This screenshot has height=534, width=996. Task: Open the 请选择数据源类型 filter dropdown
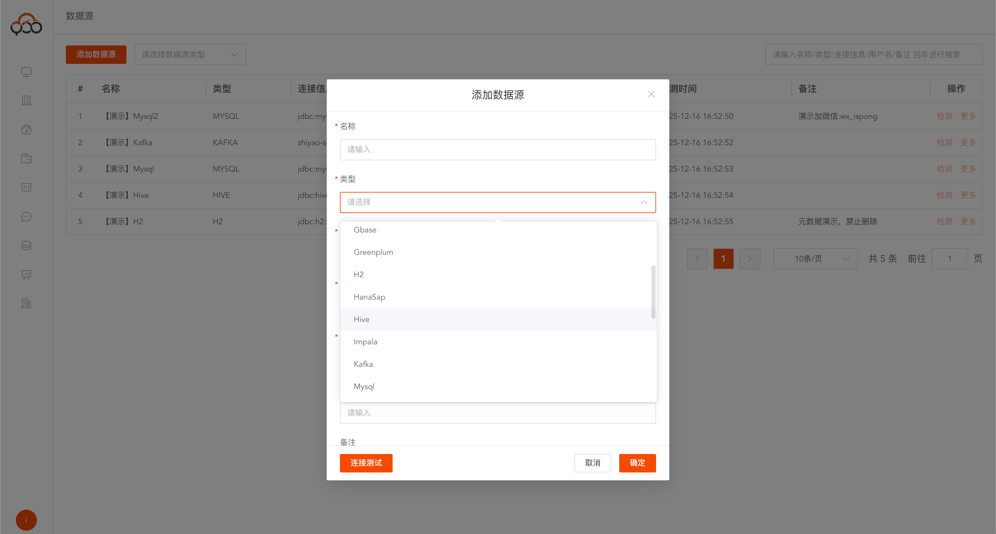tap(190, 54)
